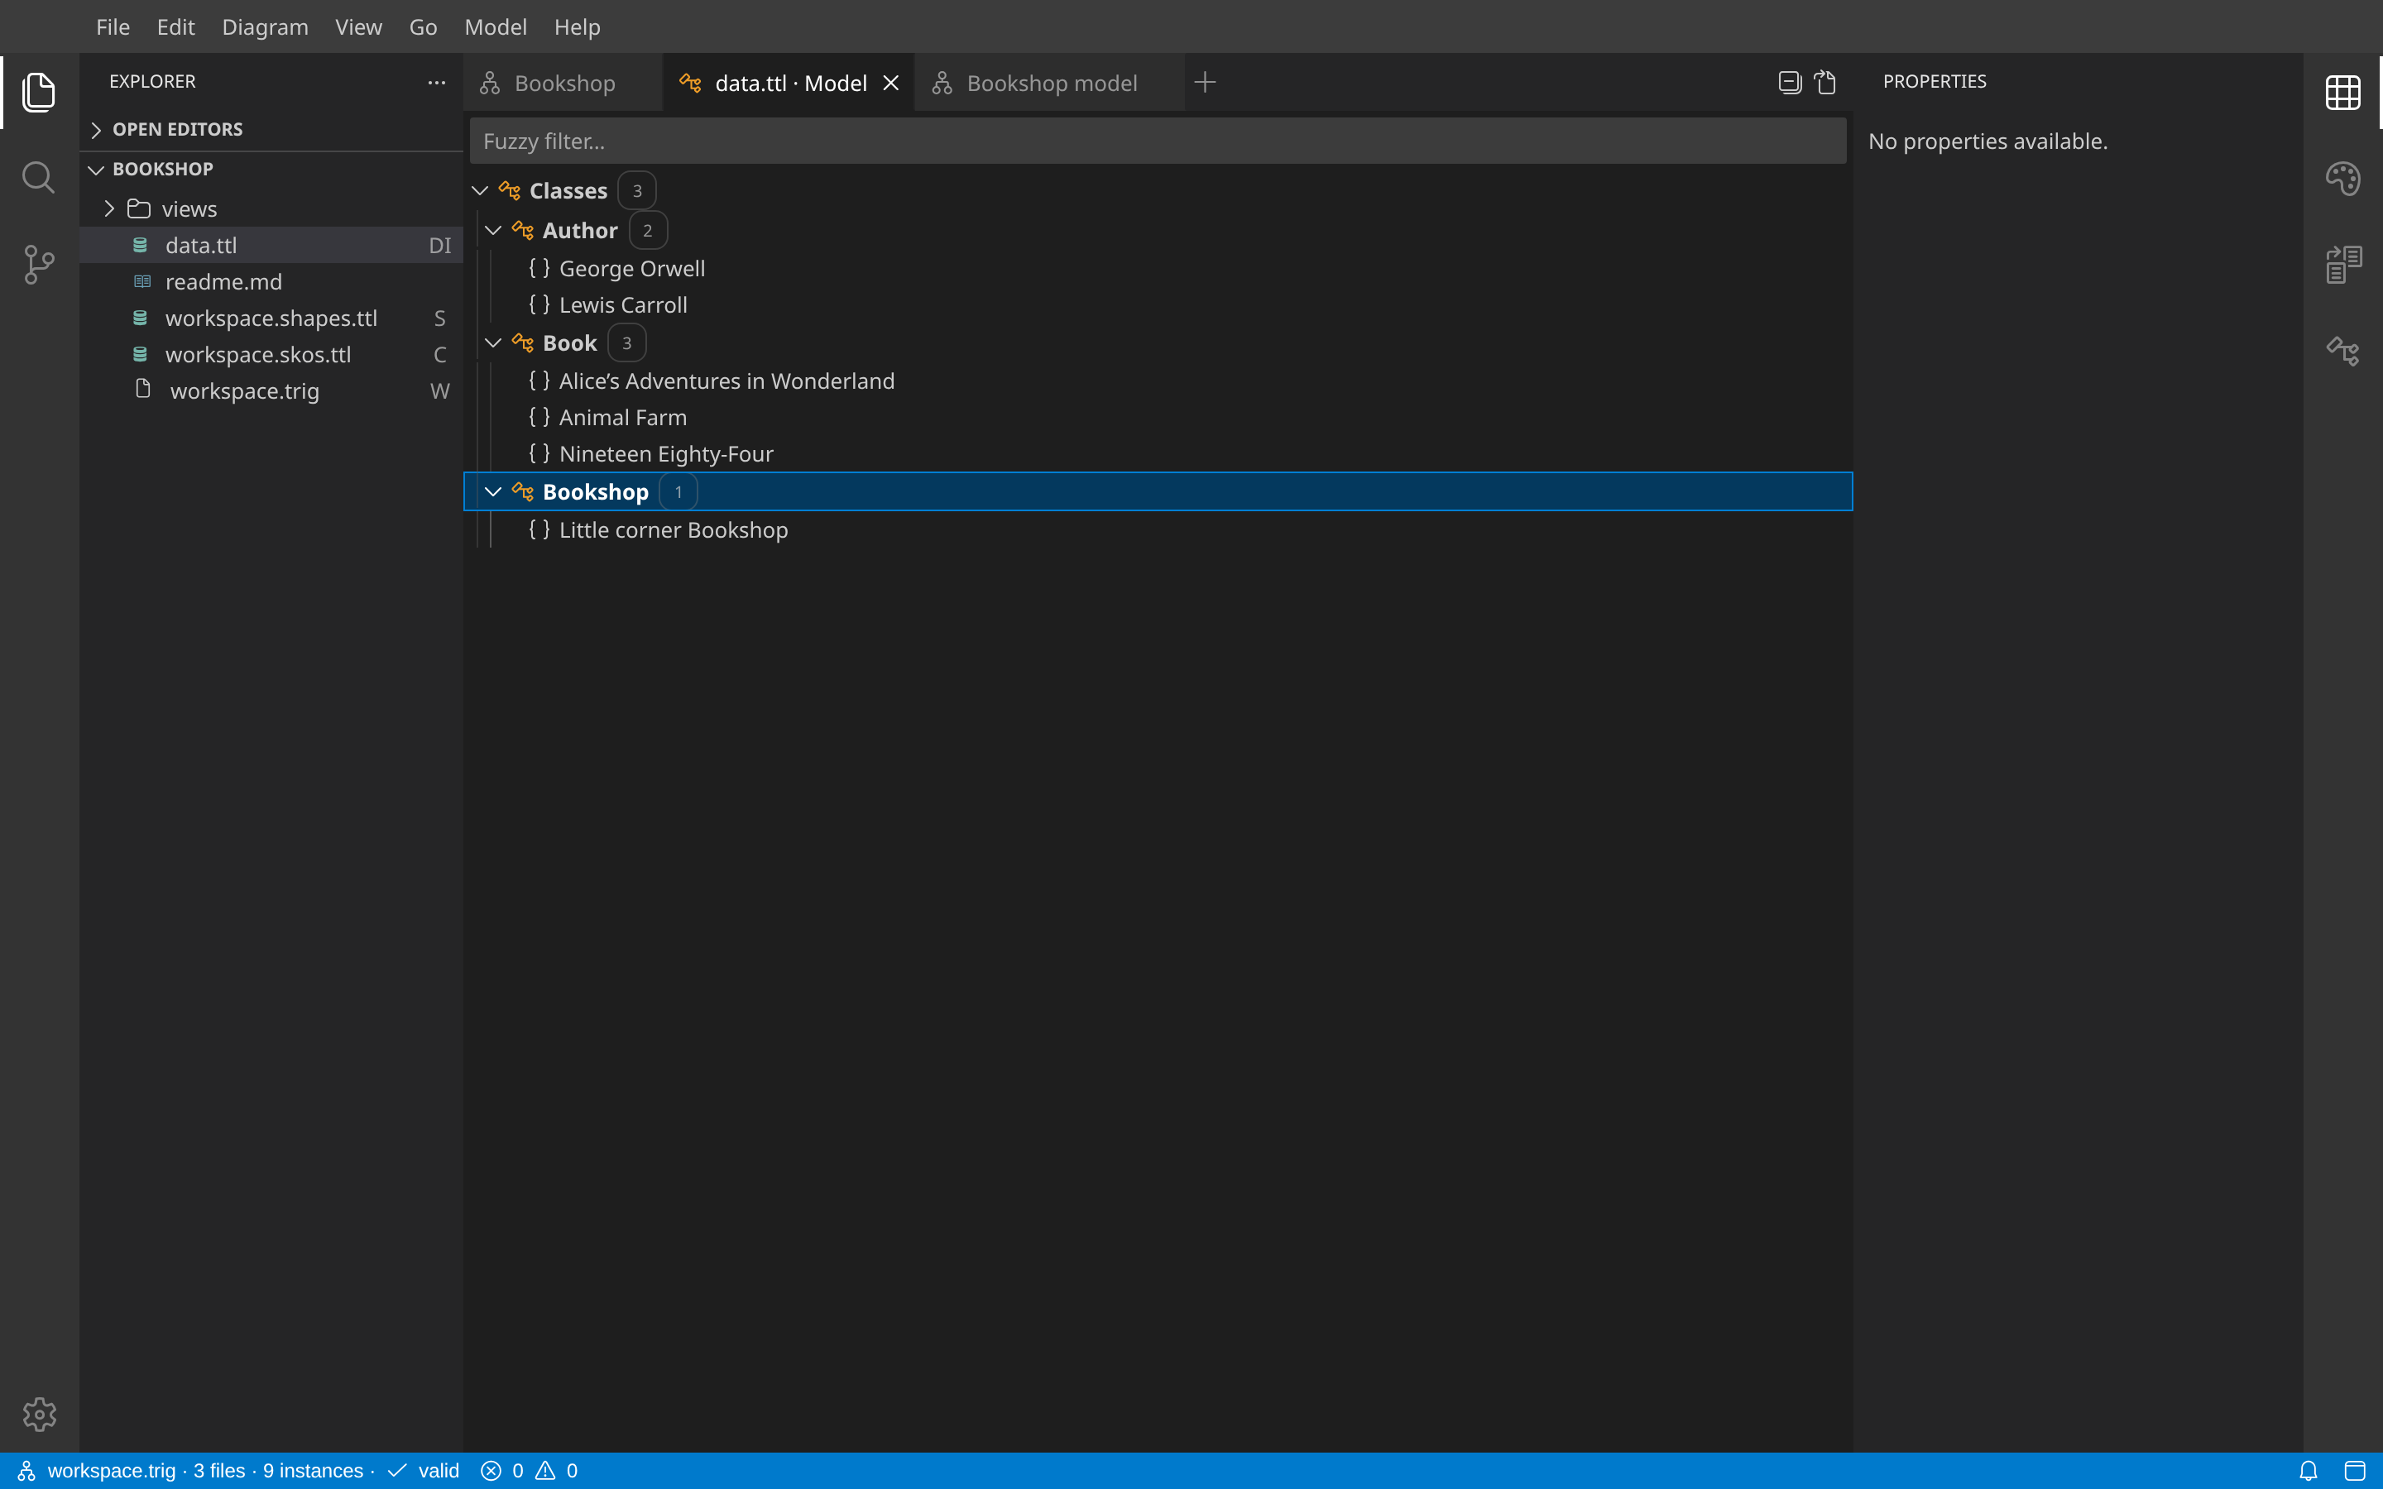Image resolution: width=2383 pixels, height=1489 pixels.
Task: Click the notification bell in status bar
Action: 2309,1470
